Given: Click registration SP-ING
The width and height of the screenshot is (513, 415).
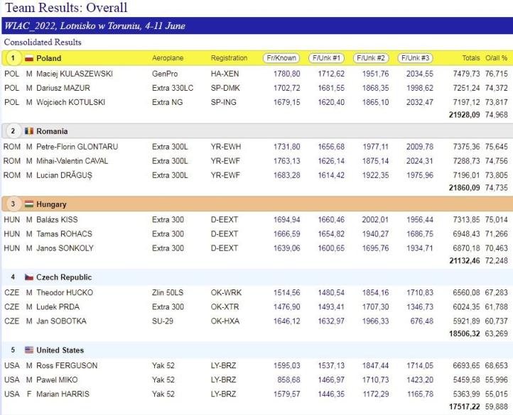Looking at the screenshot, I should [223, 102].
